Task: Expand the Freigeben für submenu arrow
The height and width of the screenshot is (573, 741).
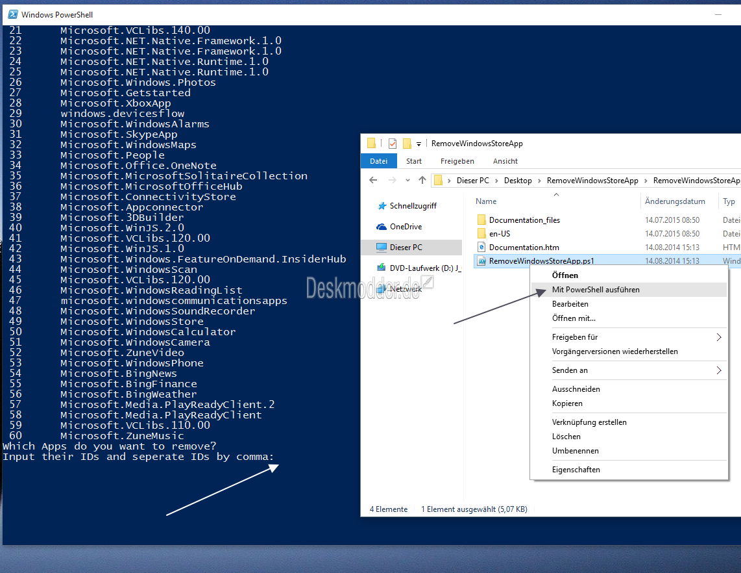Action: 719,337
